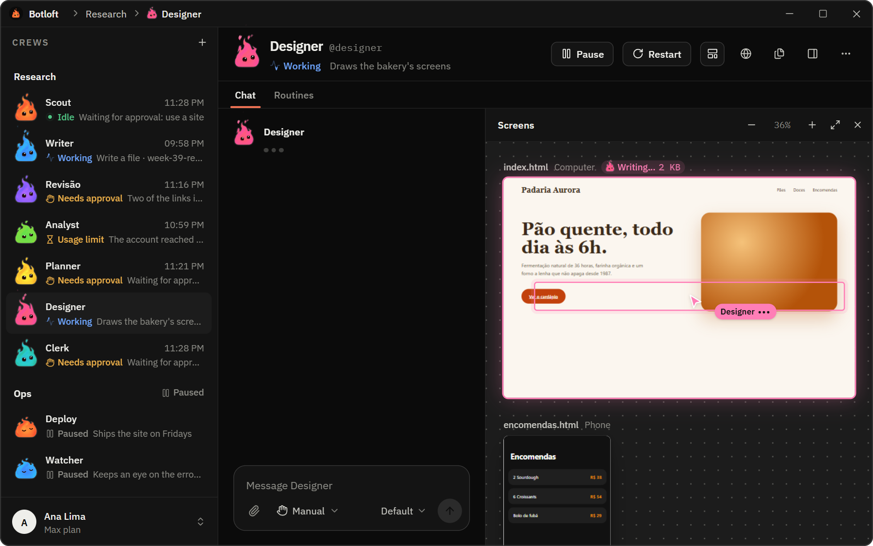
Task: Select the Analyst agent with usage limit
Action: (x=109, y=232)
